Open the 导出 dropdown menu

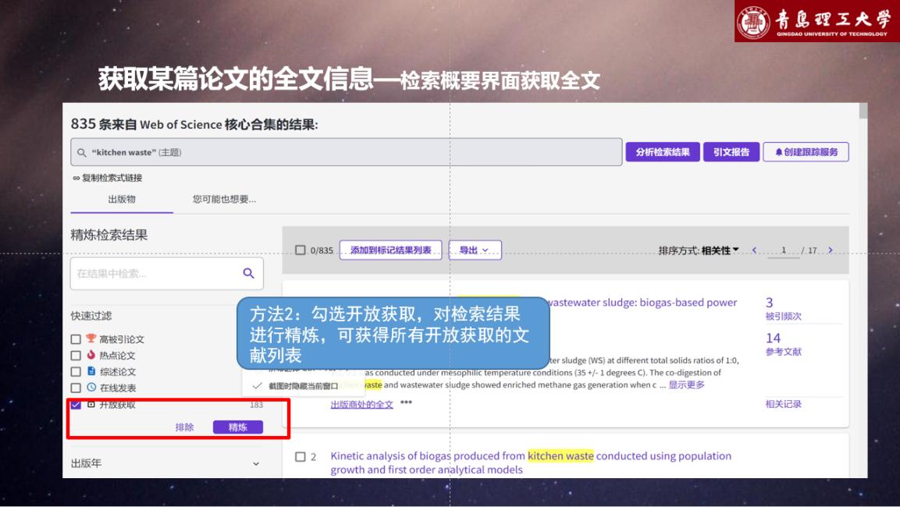point(475,250)
